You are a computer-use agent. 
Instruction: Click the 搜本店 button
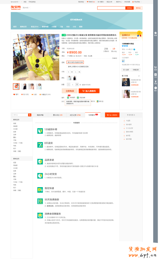[x=138, y=8]
